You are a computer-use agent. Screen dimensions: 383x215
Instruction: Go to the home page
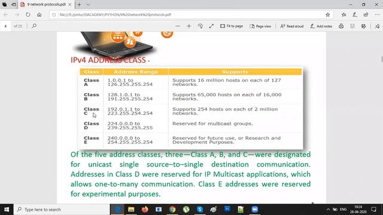pos(39,14)
